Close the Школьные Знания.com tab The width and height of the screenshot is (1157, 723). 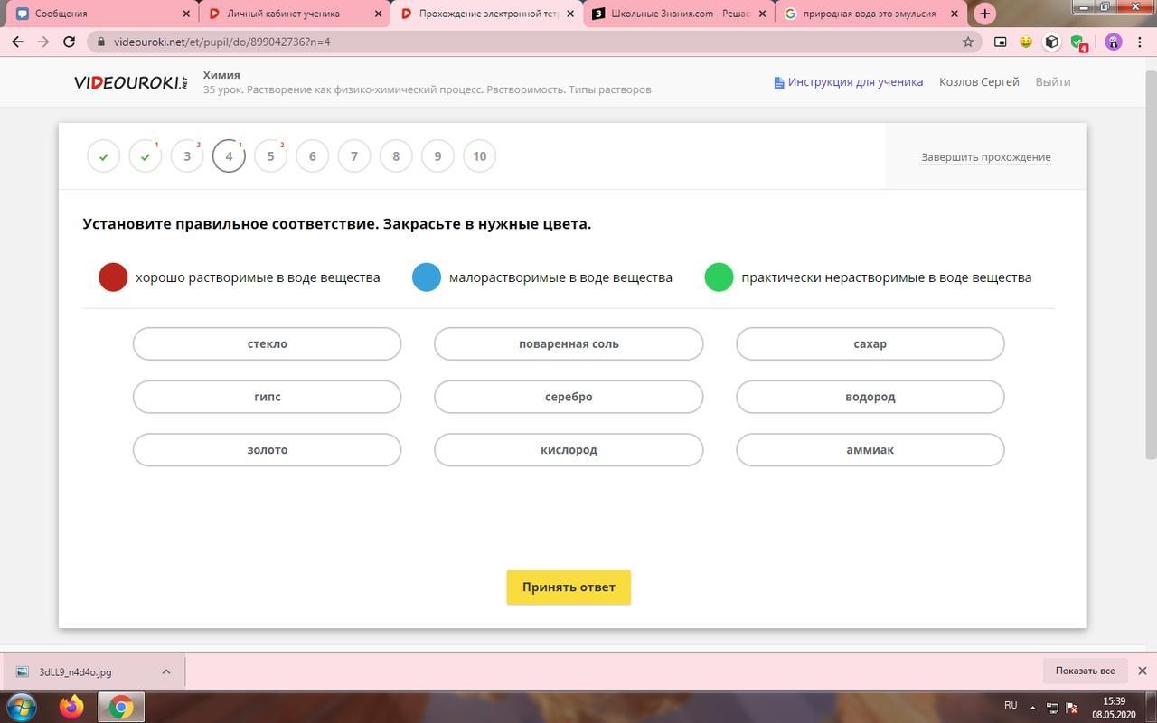point(762,14)
